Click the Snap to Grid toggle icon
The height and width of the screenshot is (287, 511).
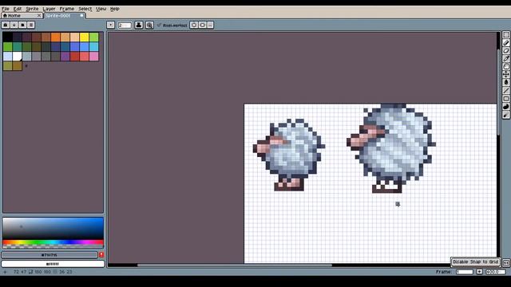tap(505, 262)
